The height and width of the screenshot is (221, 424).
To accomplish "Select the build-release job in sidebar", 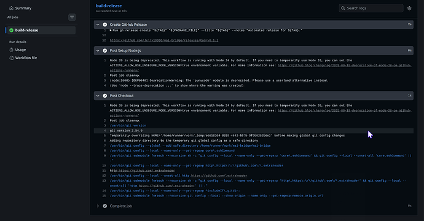I will [41, 30].
